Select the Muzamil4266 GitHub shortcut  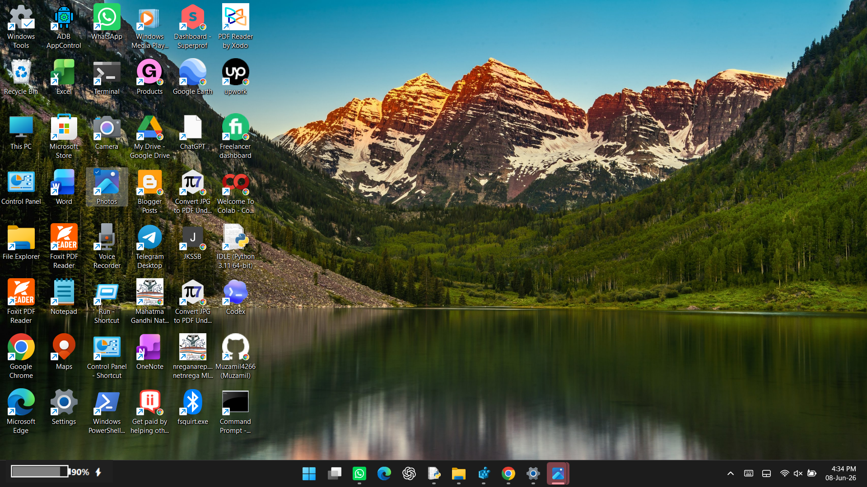(x=235, y=357)
